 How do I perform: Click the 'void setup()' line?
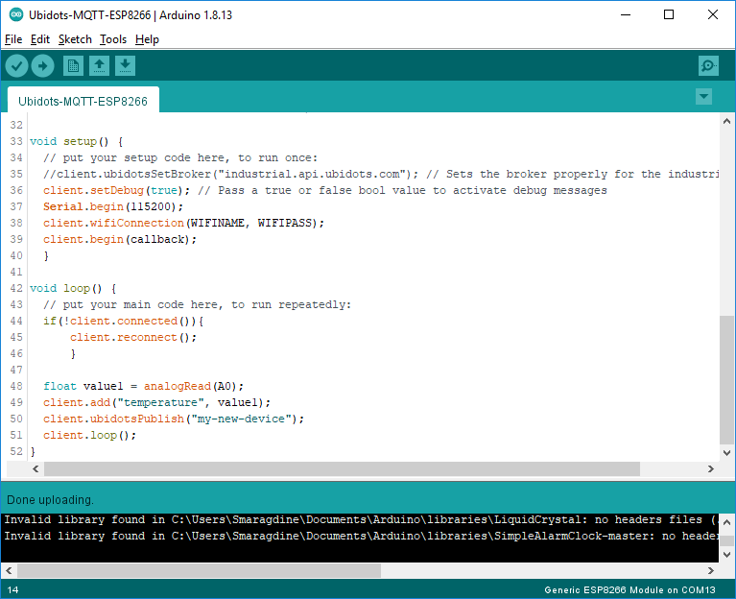coord(76,141)
